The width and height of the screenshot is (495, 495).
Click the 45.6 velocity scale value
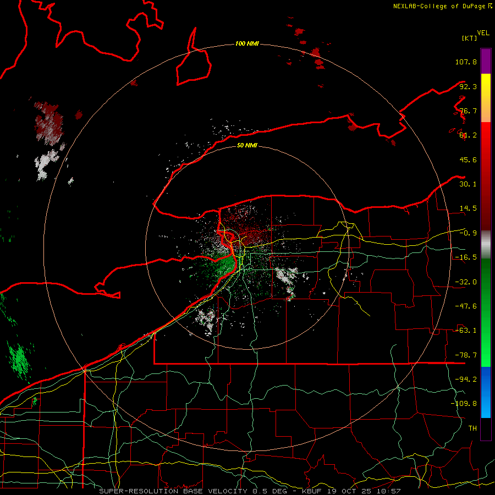tap(468, 159)
